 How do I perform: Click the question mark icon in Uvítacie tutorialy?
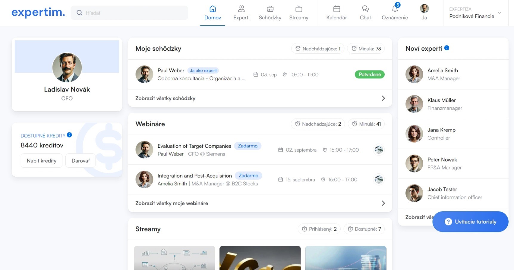448,222
